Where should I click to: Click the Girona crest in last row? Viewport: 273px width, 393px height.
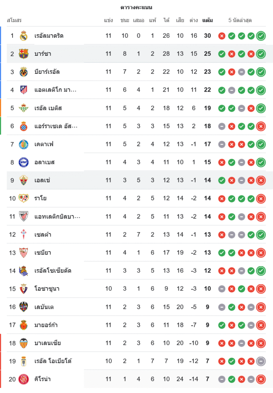point(24,379)
